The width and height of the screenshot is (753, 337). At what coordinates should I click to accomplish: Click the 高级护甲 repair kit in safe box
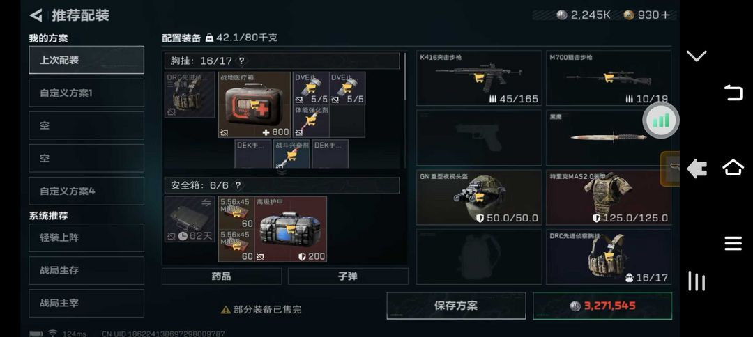coord(291,229)
